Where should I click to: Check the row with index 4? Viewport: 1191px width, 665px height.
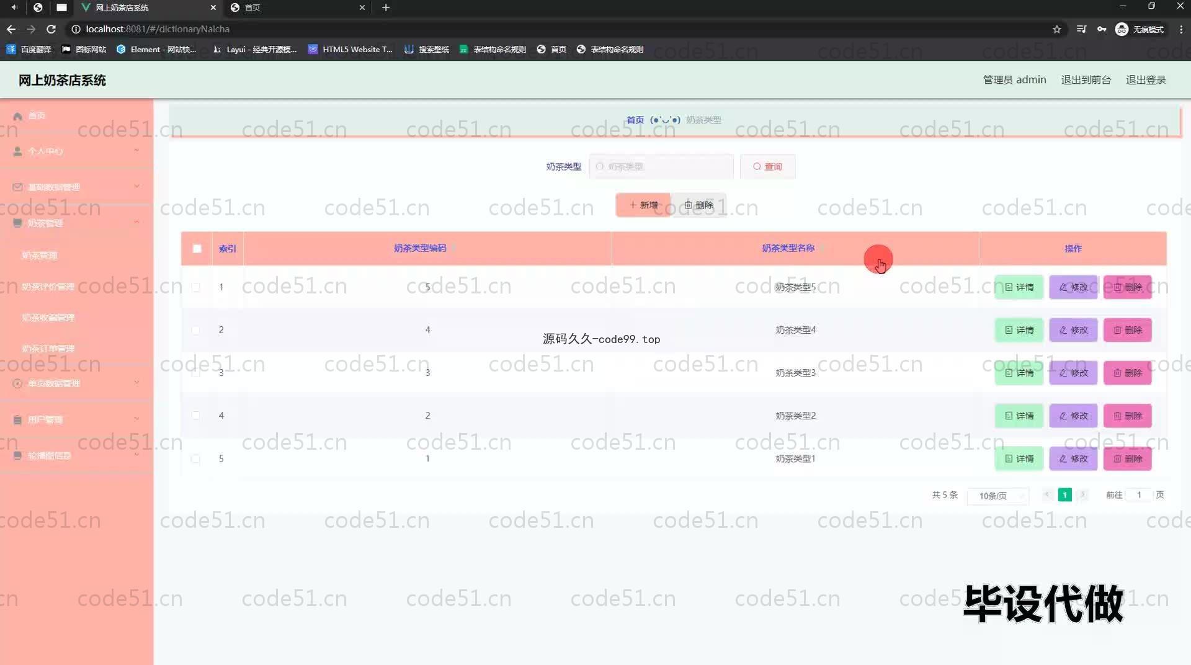click(195, 415)
